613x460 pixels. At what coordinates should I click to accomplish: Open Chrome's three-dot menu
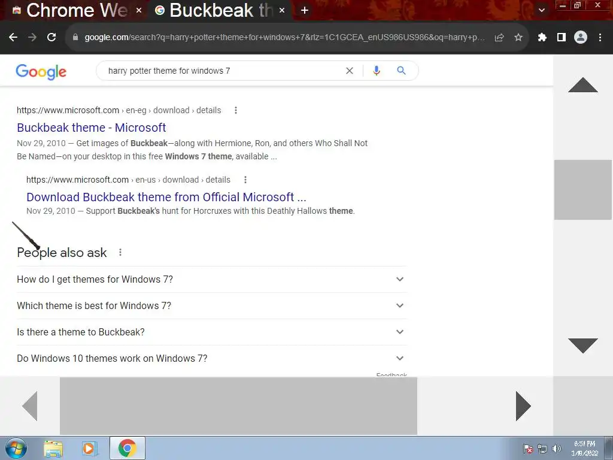click(600, 37)
